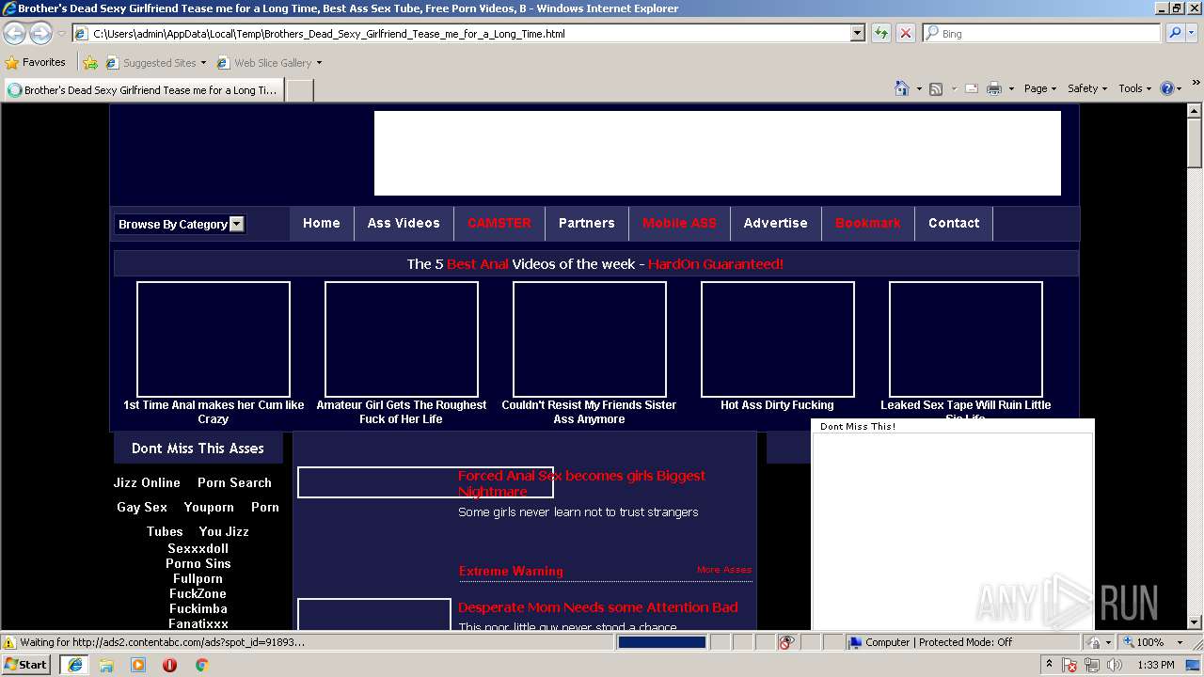
Task: Open the Windows Start menu
Action: pos(26,664)
